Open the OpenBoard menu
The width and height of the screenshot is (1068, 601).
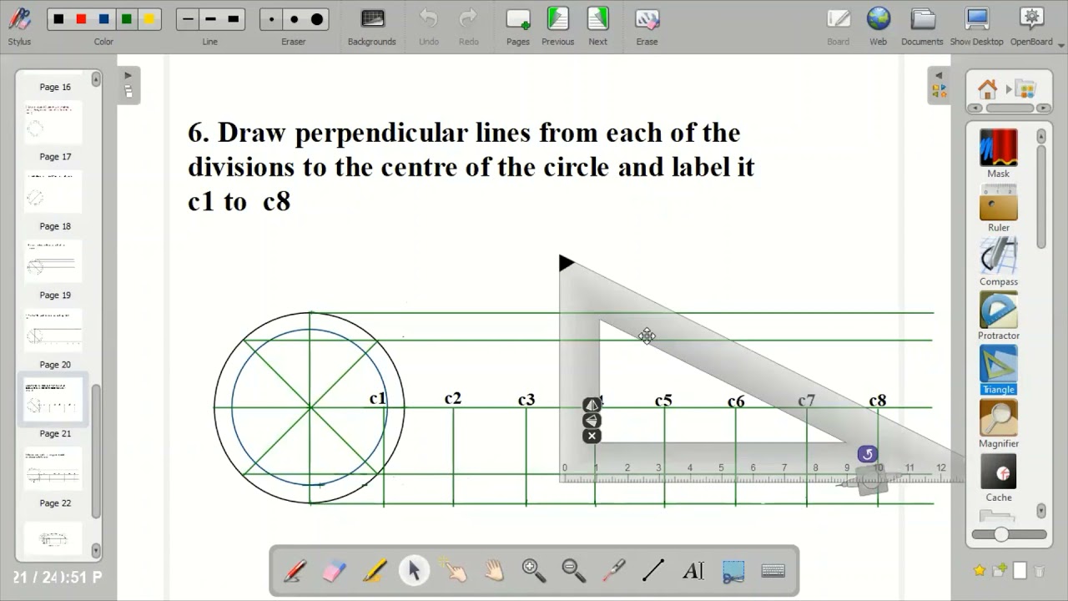tap(1032, 25)
